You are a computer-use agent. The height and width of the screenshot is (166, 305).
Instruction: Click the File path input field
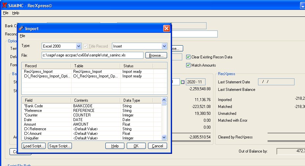[92, 55]
